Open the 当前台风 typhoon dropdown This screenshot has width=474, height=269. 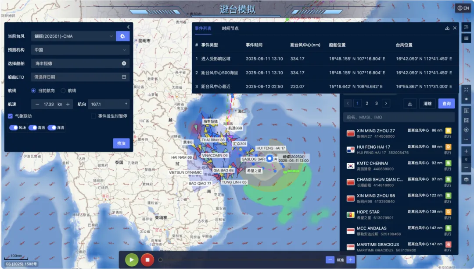(x=73, y=36)
